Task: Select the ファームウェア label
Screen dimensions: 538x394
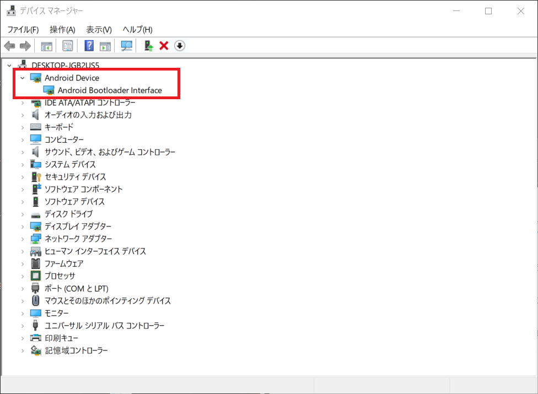Action: tap(64, 263)
